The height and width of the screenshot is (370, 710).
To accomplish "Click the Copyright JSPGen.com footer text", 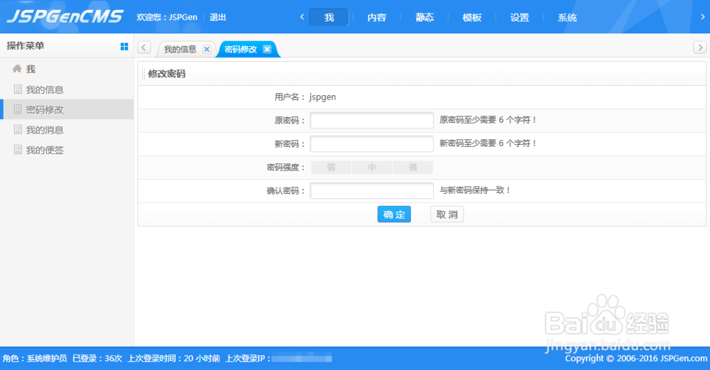I will (635, 358).
